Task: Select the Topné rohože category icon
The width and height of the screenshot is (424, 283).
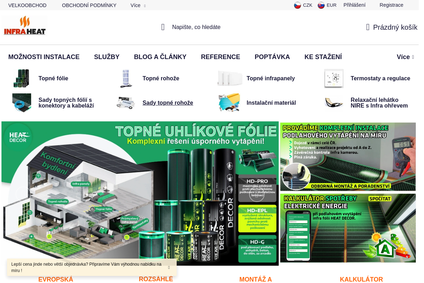Action: coord(125,78)
